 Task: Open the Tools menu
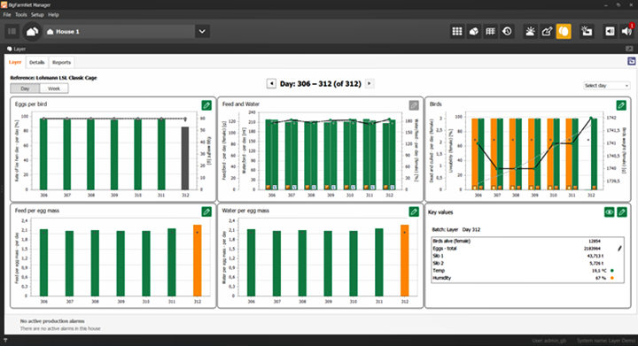[20, 15]
